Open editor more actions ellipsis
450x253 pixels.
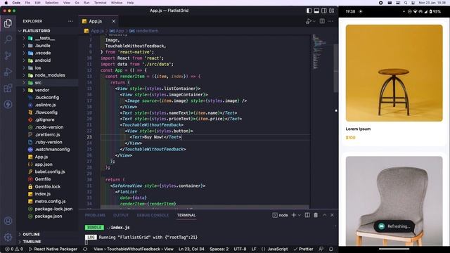tap(331, 21)
